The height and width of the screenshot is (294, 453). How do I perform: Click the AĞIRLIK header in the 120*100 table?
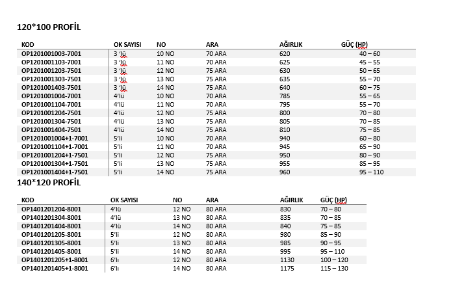291,44
